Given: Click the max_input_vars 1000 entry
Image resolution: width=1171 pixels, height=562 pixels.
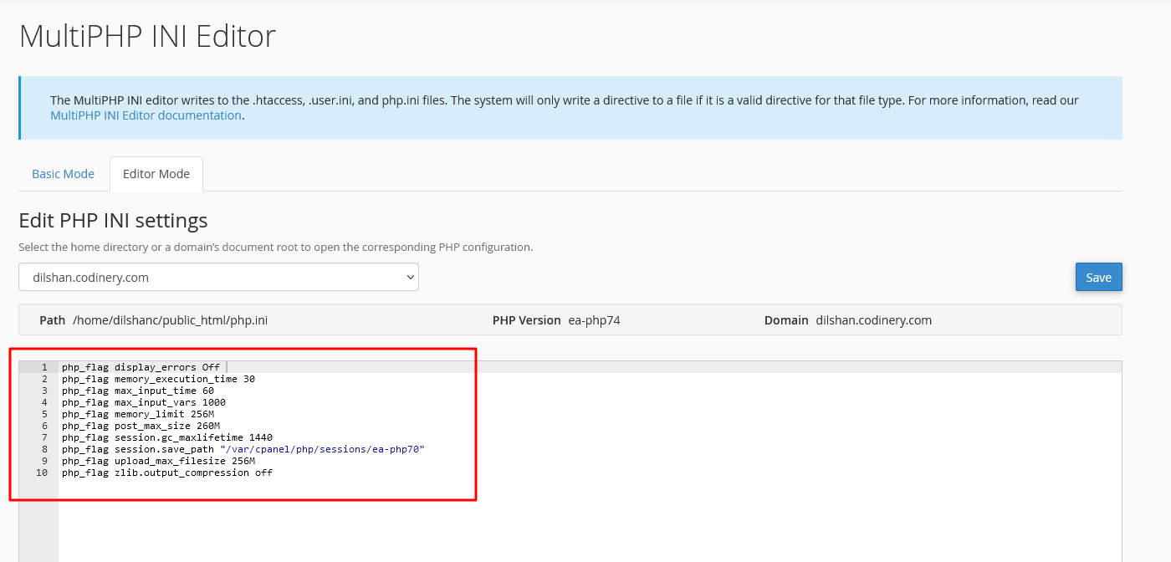Looking at the screenshot, I should [138, 401].
